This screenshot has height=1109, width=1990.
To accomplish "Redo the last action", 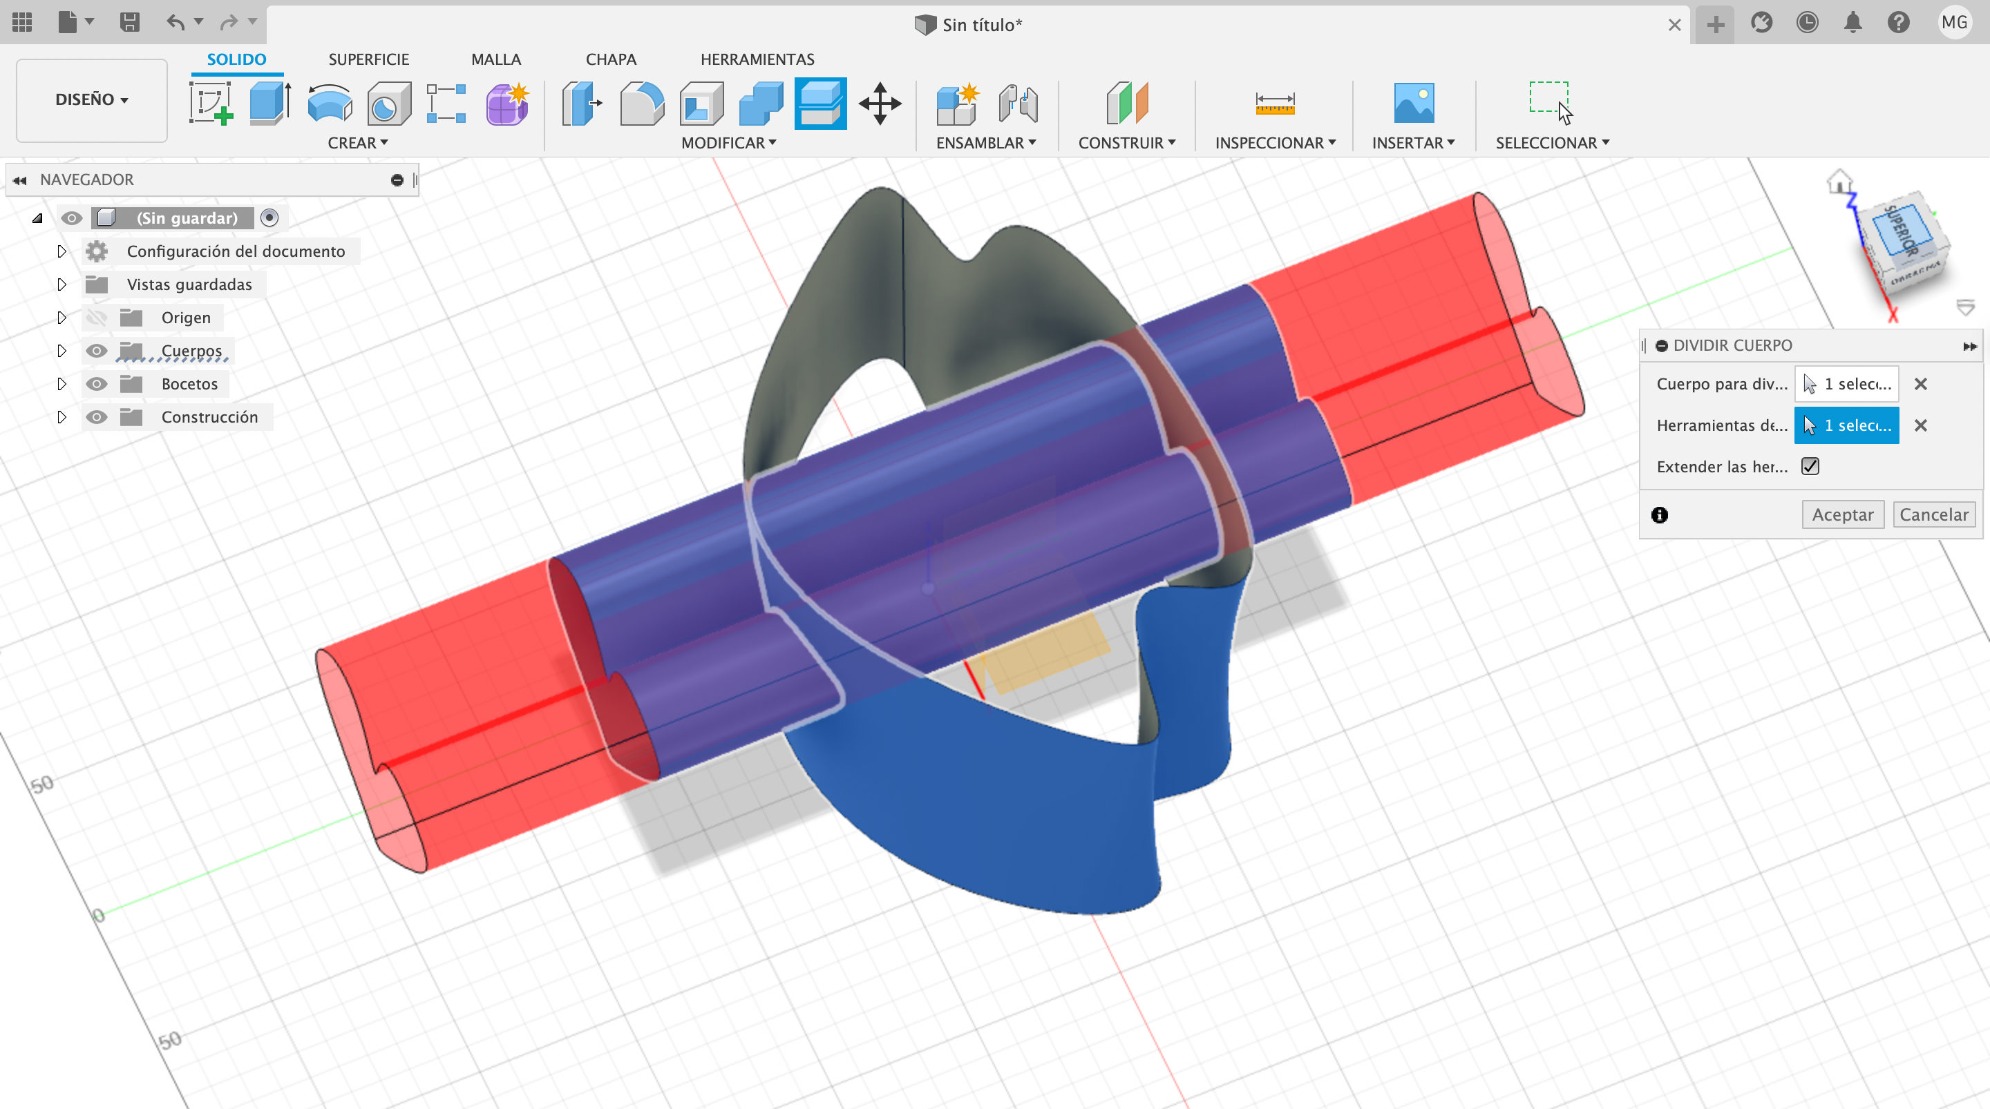I will coord(229,22).
